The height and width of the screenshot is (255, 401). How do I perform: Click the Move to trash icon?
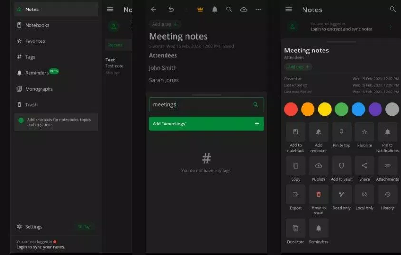[318, 194]
